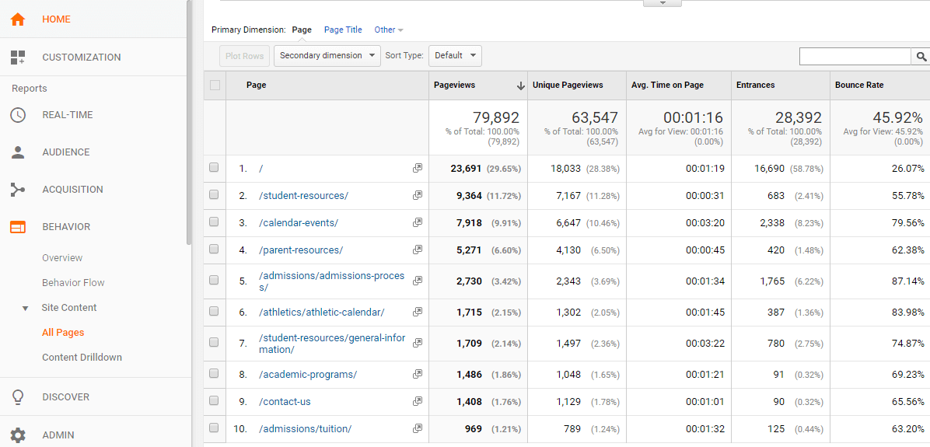The width and height of the screenshot is (930, 447).
Task: Click the search magnifier button
Action: [x=921, y=56]
